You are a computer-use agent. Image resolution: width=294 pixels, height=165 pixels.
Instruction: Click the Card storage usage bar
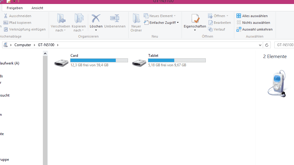pyautogui.click(x=99, y=60)
